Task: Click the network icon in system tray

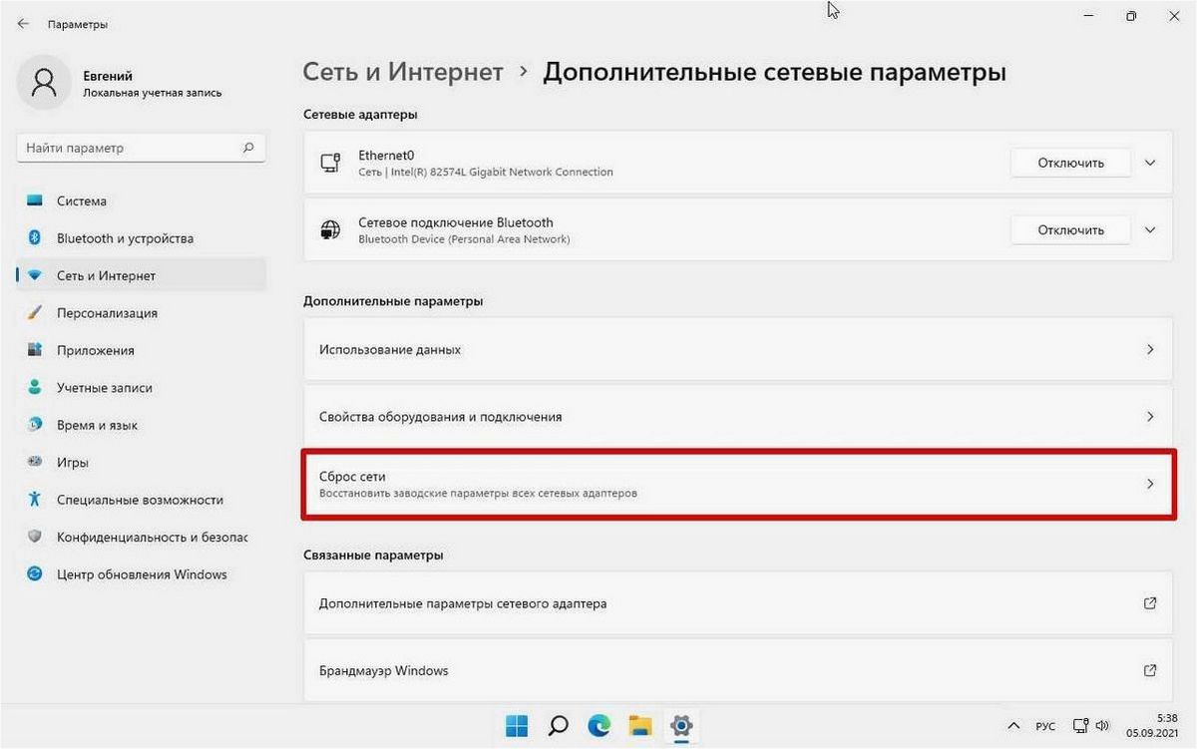Action: (x=1080, y=725)
